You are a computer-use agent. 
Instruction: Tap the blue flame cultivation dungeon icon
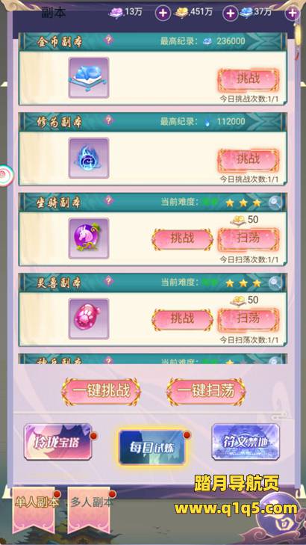[x=89, y=158]
